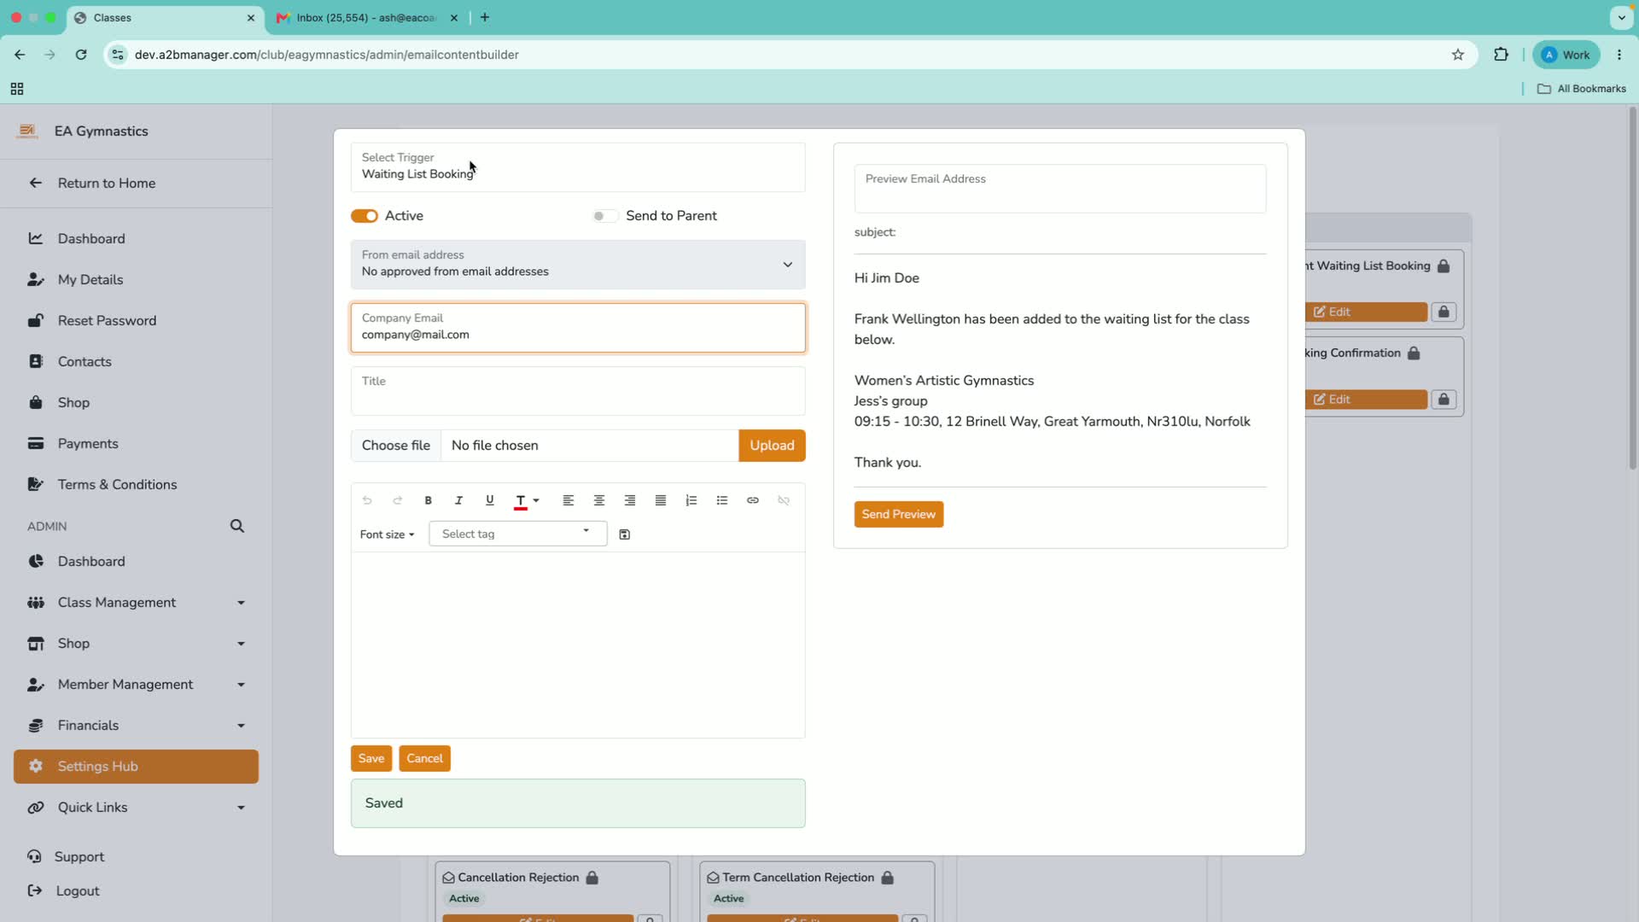Justify text in the editor
Image resolution: width=1639 pixels, height=922 pixels.
coord(661,500)
